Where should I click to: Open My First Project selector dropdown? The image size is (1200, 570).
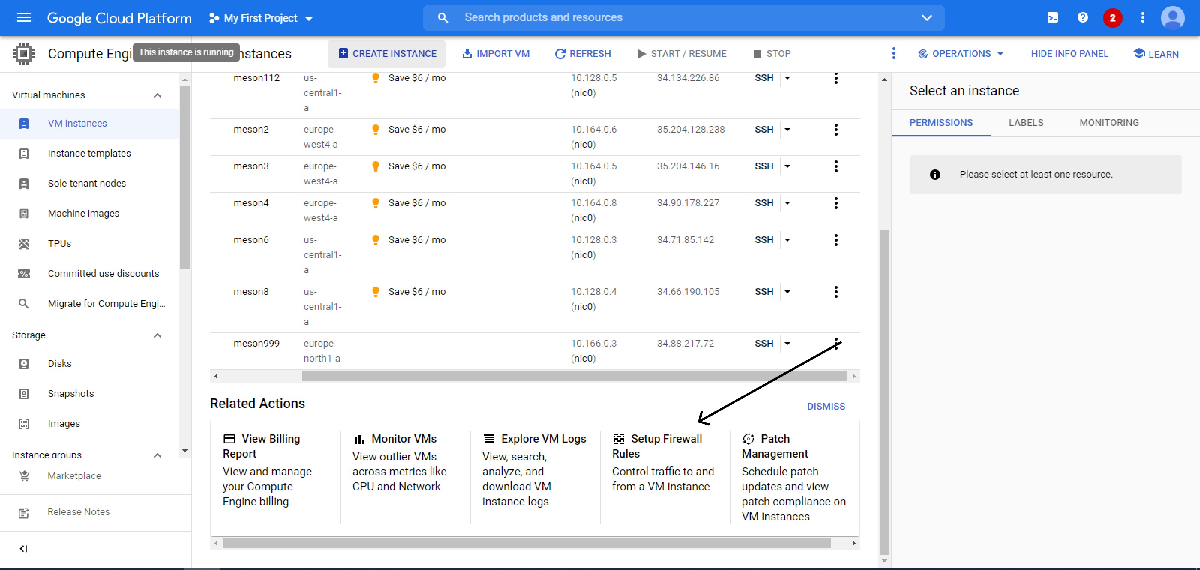pos(261,18)
